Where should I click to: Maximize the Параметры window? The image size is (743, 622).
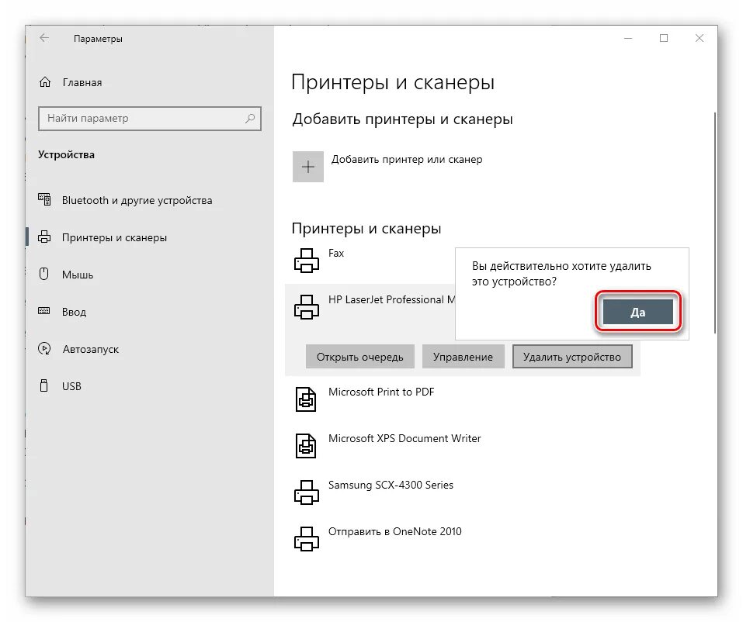point(664,38)
